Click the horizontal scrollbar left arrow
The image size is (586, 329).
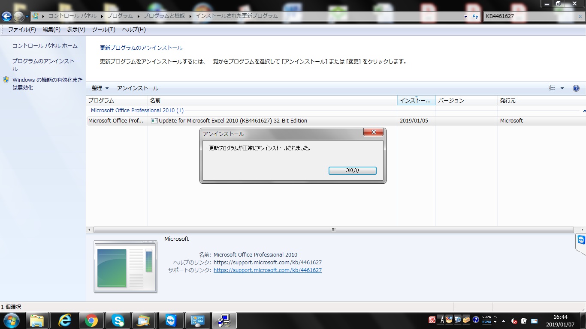[x=89, y=230]
